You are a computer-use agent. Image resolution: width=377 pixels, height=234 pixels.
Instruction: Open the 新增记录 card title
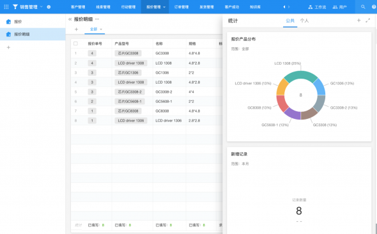(239, 154)
